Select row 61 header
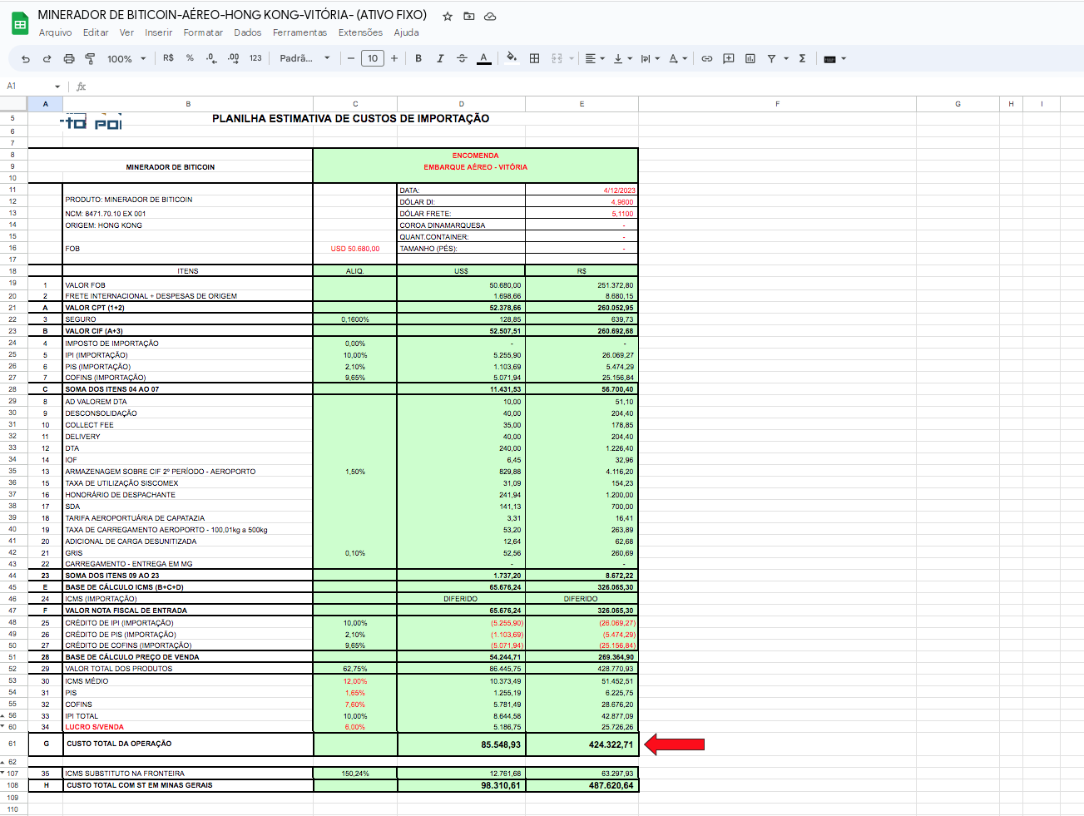Screen dimensions: 1084x816 coord(13,744)
